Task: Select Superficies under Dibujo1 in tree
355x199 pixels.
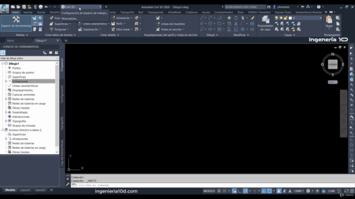Action: point(19,77)
